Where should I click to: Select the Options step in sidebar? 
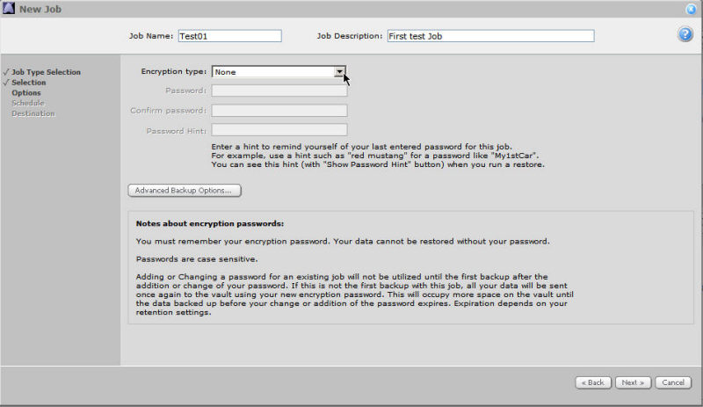click(x=26, y=93)
